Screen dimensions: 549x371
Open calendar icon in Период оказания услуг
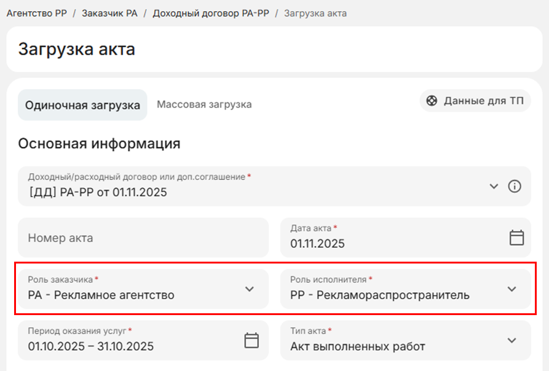[251, 340]
